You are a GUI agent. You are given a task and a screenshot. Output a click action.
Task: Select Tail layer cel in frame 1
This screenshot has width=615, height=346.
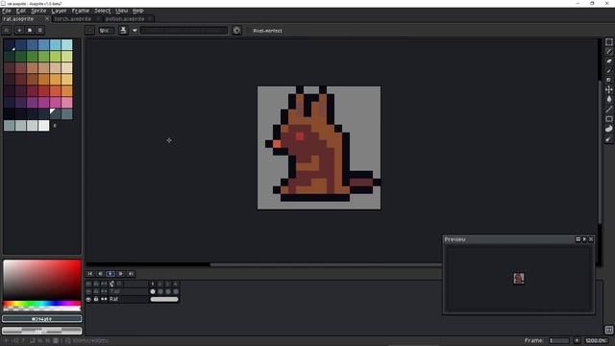point(153,291)
